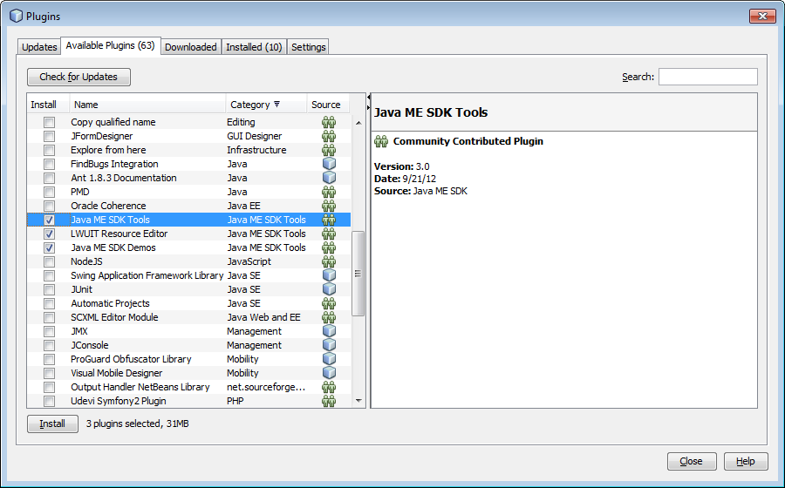Click the plugin list scrollbar thumb
The height and width of the screenshot is (488, 785).
358,274
